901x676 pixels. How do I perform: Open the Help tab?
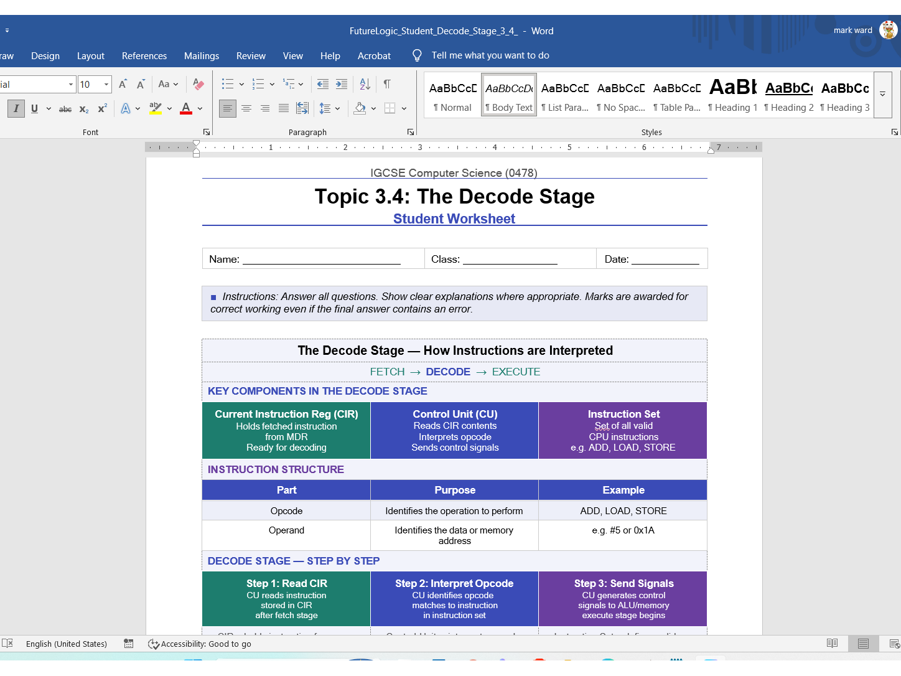tap(330, 55)
